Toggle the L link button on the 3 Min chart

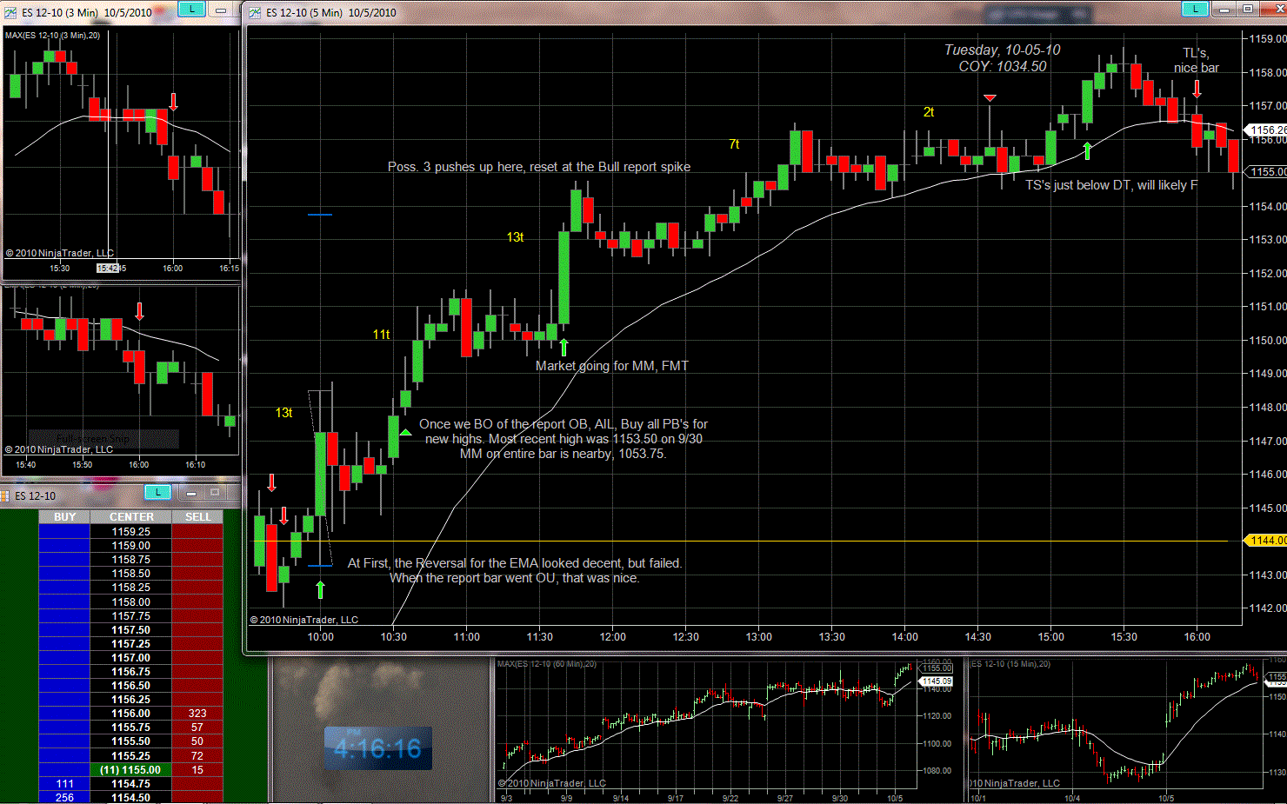pos(191,10)
